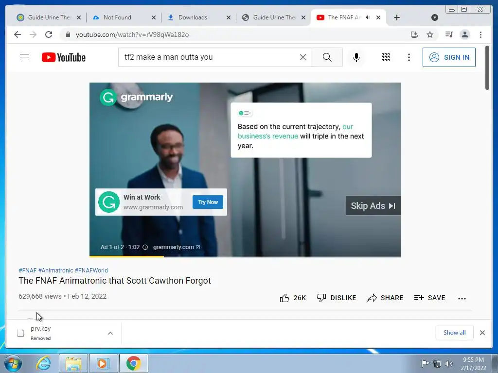Open the YouTube hamburger guide menu
Image resolution: width=498 pixels, height=373 pixels.
point(24,57)
